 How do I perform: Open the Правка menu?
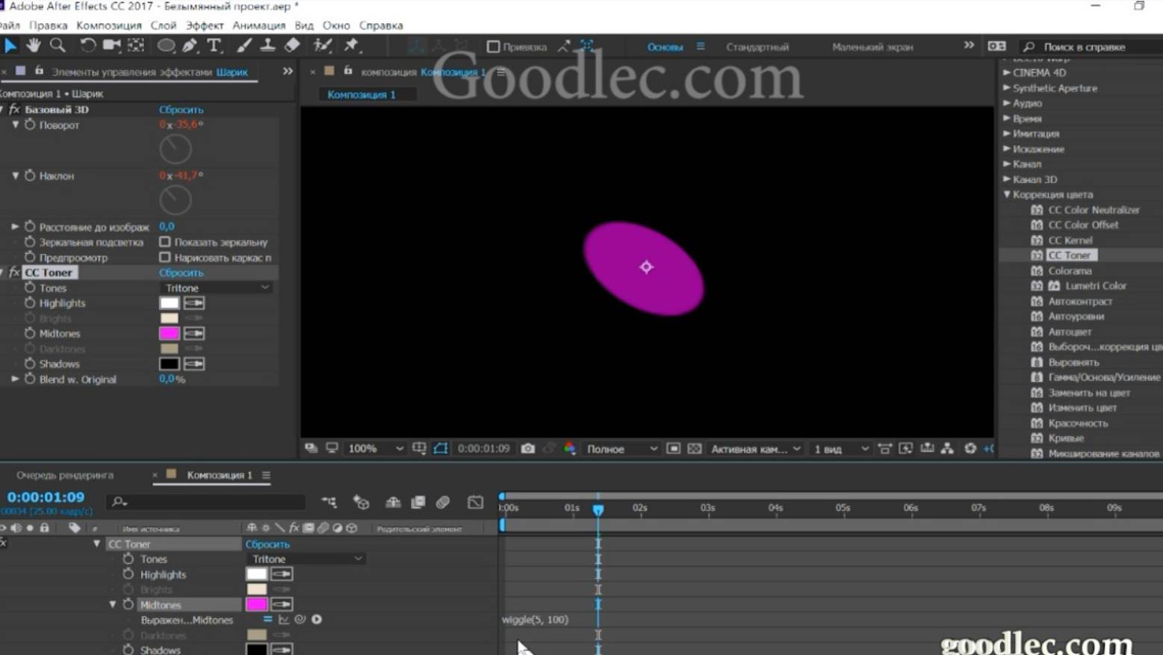pos(49,25)
